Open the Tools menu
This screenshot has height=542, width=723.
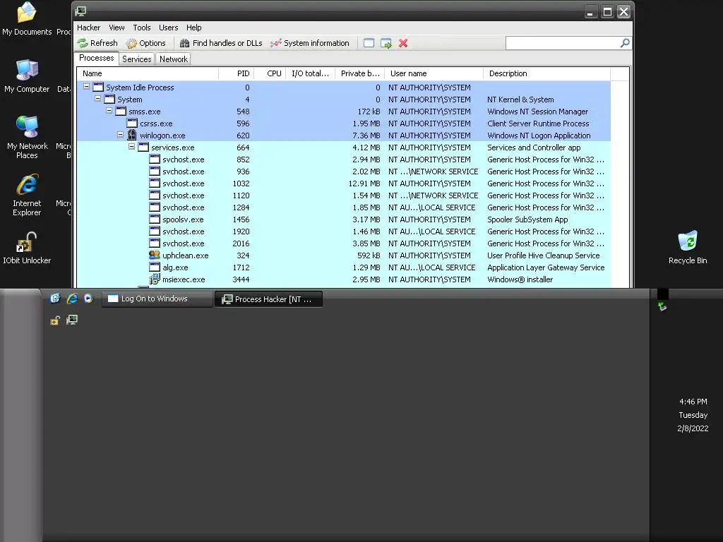141,28
